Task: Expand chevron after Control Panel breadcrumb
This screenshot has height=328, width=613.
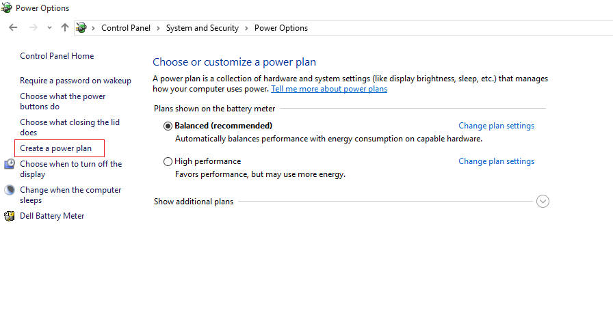Action: 158,28
